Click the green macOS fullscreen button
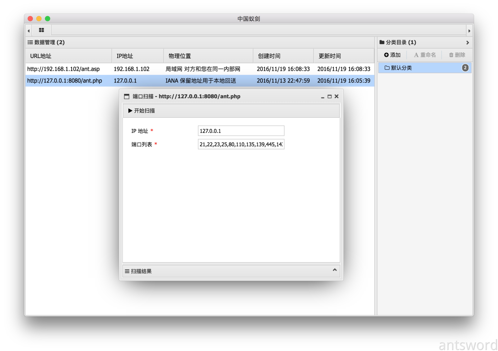The image size is (498, 351). click(48, 19)
